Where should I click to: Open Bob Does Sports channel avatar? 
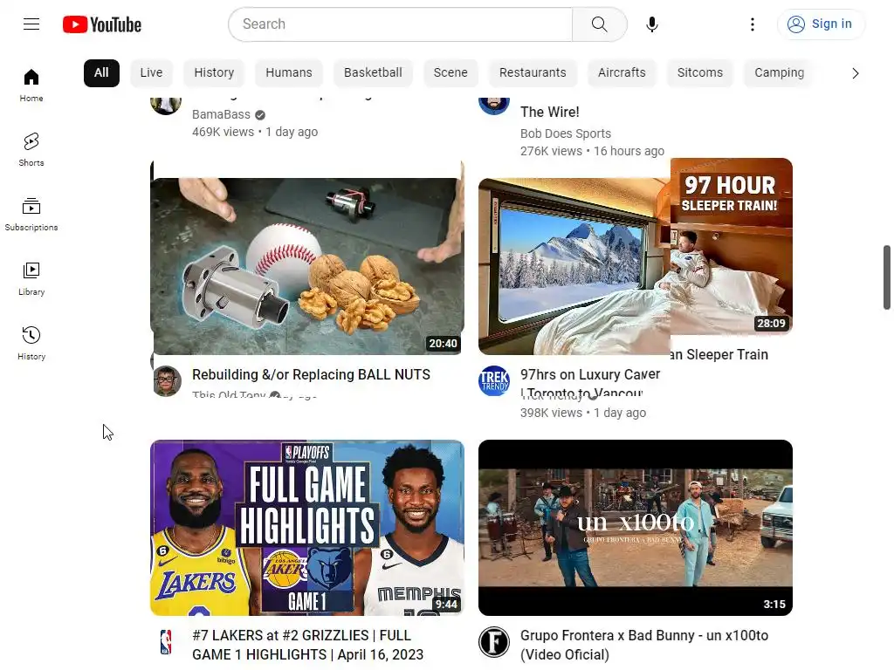click(x=494, y=105)
